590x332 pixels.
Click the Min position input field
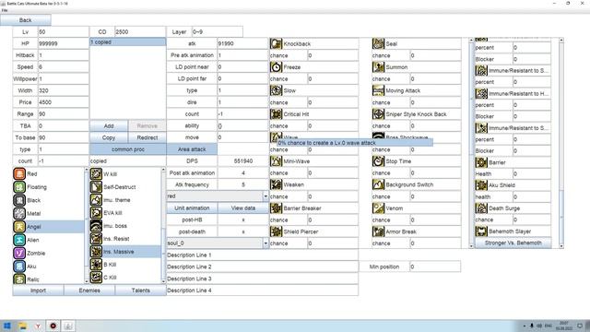(x=435, y=267)
